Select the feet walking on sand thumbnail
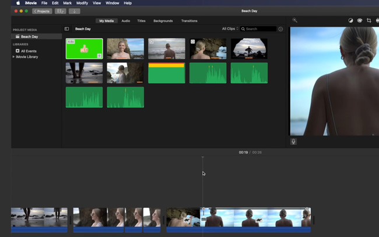Image resolution: width=379 pixels, height=237 pixels. [x=85, y=73]
